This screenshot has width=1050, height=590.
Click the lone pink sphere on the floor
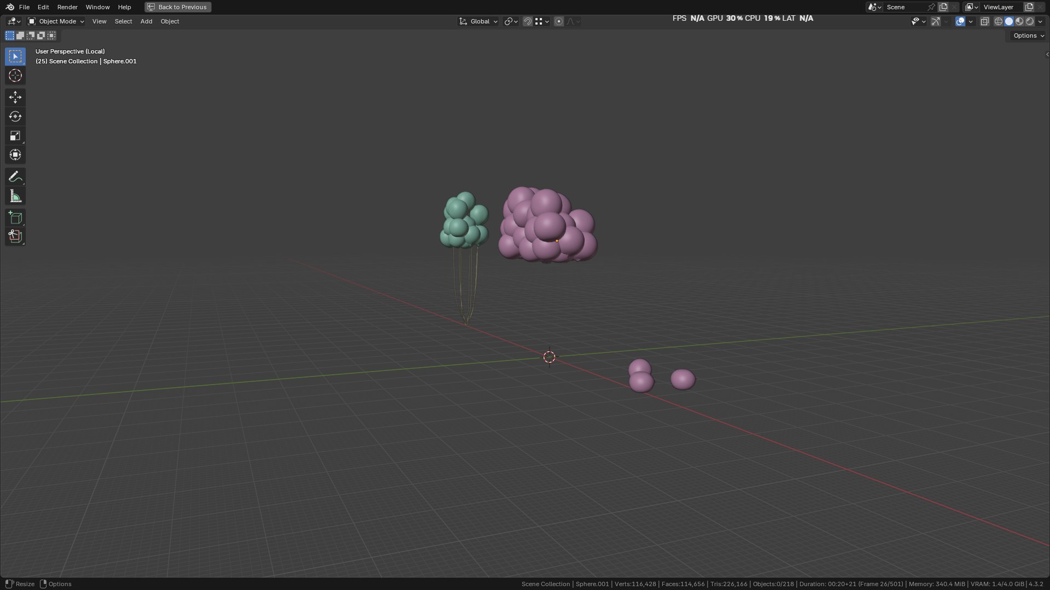[682, 379]
